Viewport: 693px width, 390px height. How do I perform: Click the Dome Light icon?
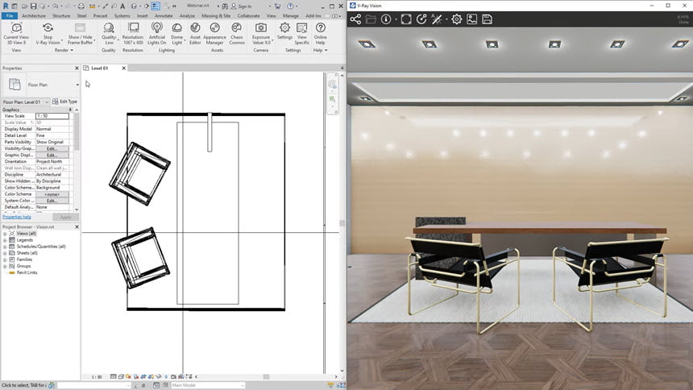click(176, 28)
